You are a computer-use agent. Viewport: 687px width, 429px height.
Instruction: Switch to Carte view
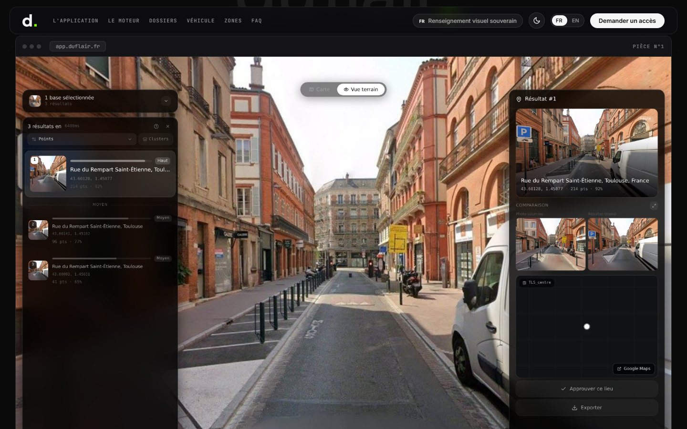[319, 89]
